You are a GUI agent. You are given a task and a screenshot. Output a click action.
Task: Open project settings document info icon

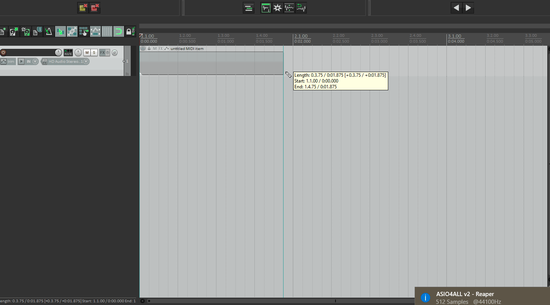click(x=37, y=31)
